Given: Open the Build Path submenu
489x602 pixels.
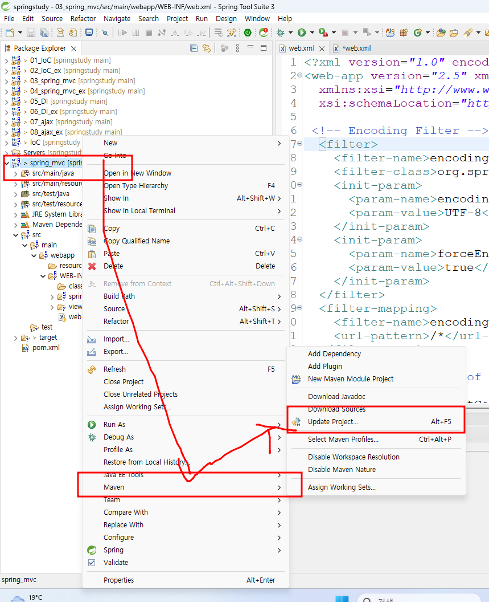Looking at the screenshot, I should [x=186, y=296].
